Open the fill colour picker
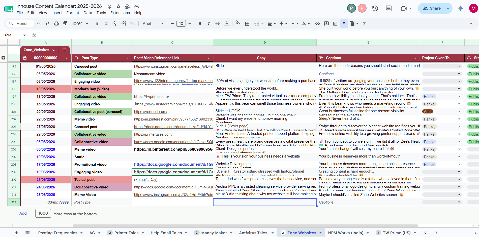 click(238, 23)
